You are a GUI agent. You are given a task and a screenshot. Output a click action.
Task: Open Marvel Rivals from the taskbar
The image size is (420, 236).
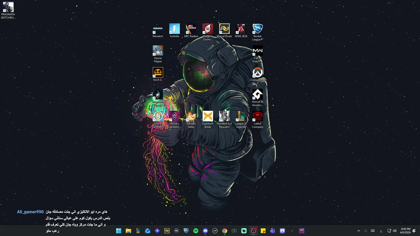167,231
